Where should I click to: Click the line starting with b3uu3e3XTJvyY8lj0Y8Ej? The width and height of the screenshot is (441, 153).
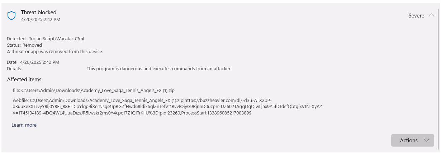click(x=167, y=107)
